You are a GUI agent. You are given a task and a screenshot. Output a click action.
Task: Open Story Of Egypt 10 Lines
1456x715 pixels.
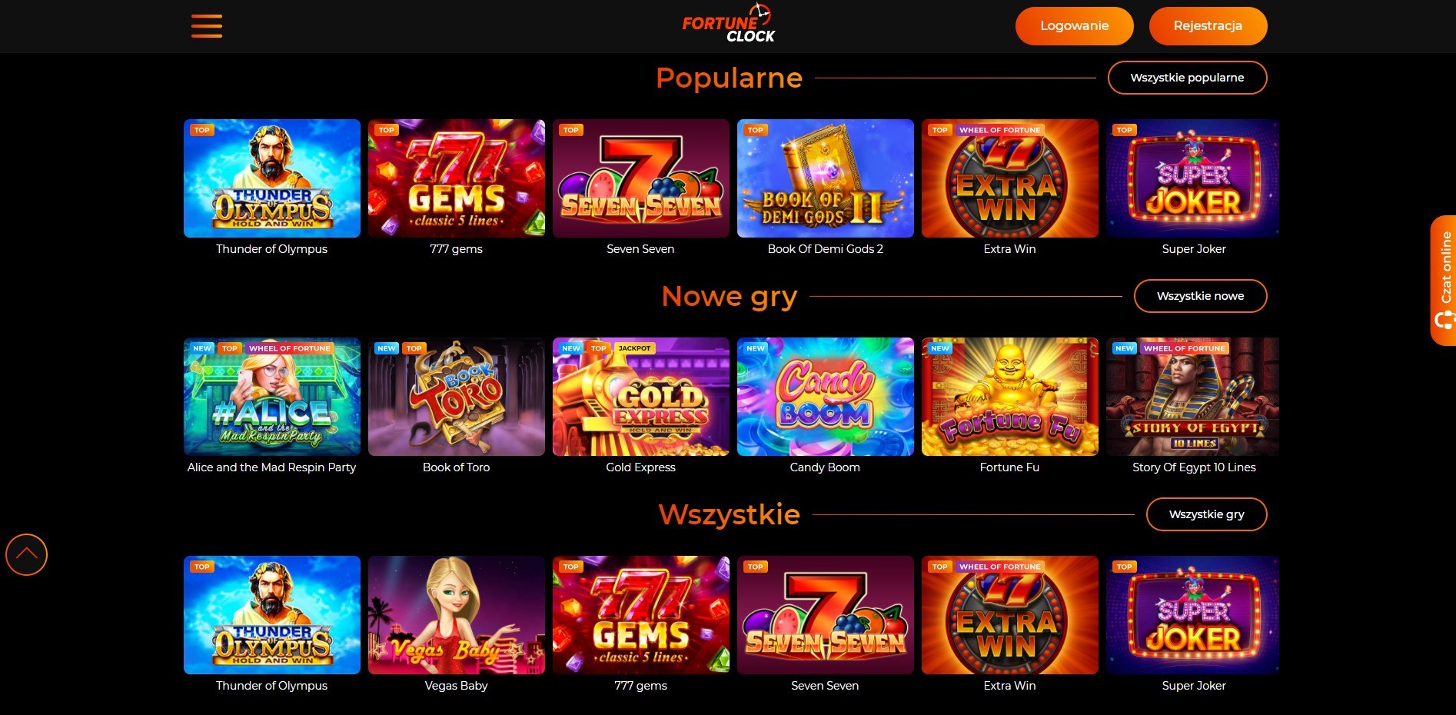pyautogui.click(x=1192, y=397)
